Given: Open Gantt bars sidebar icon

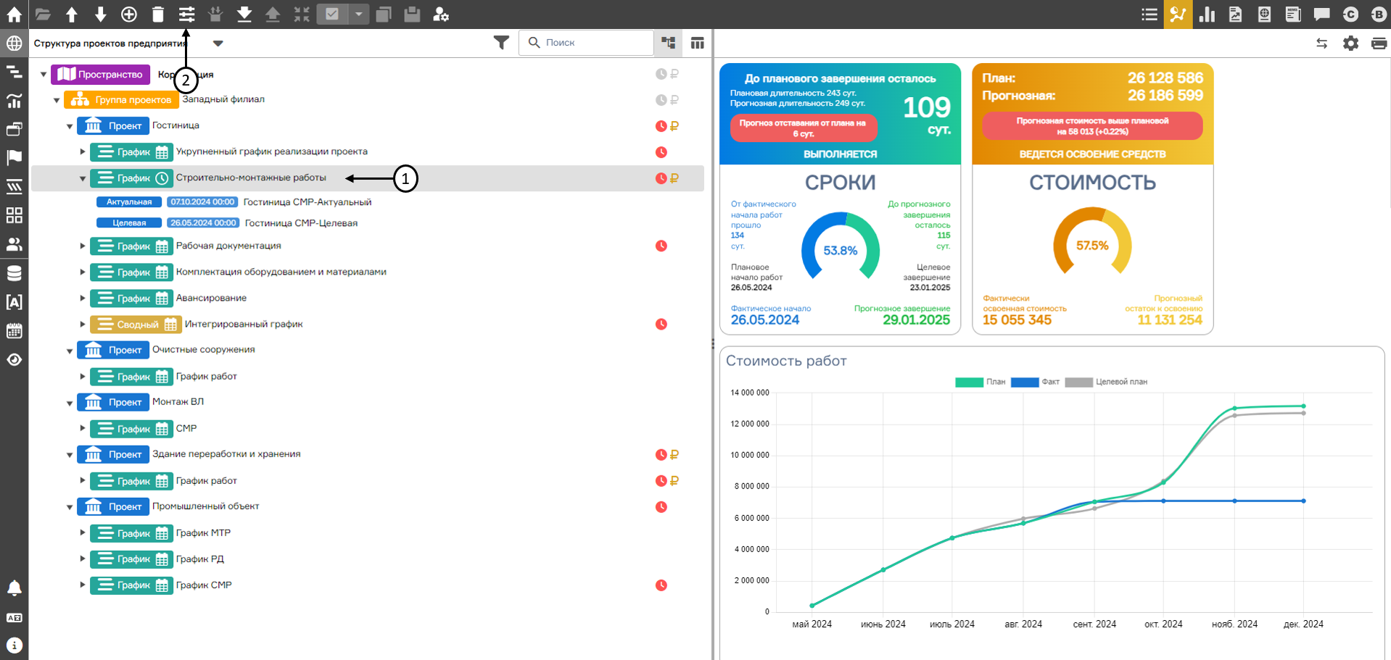Looking at the screenshot, I should (14, 71).
